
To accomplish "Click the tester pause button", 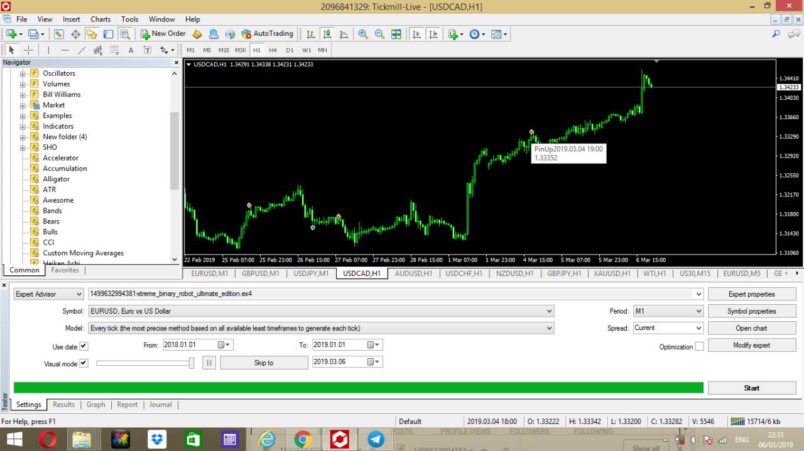I will pos(209,363).
